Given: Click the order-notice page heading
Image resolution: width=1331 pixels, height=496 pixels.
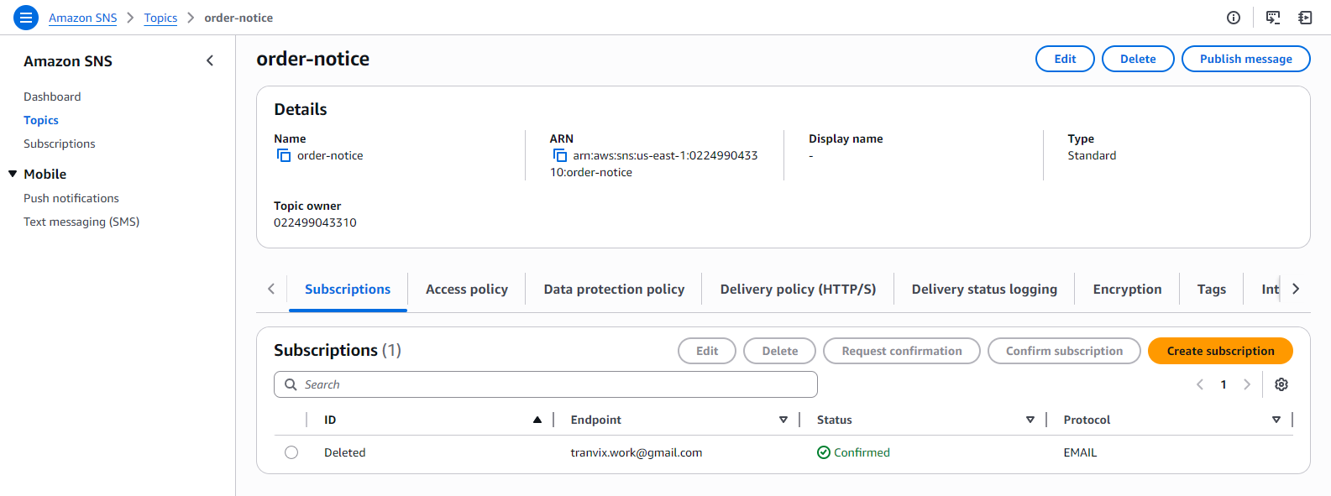Looking at the screenshot, I should (313, 59).
